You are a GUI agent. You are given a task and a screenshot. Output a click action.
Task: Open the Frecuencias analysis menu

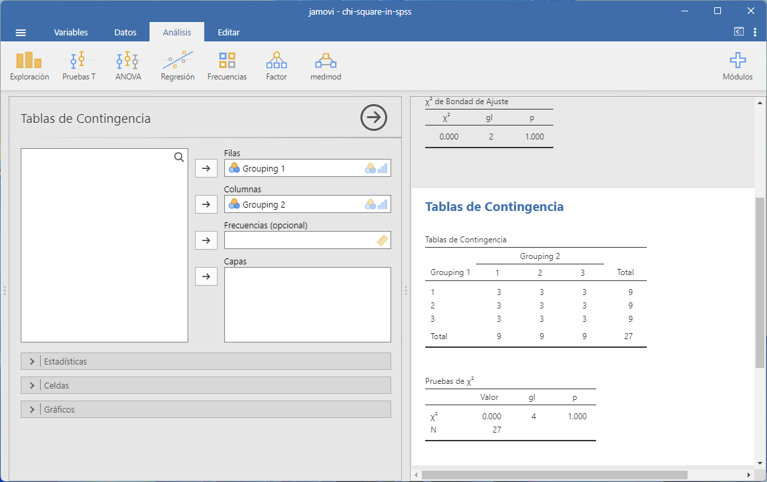coord(227,66)
